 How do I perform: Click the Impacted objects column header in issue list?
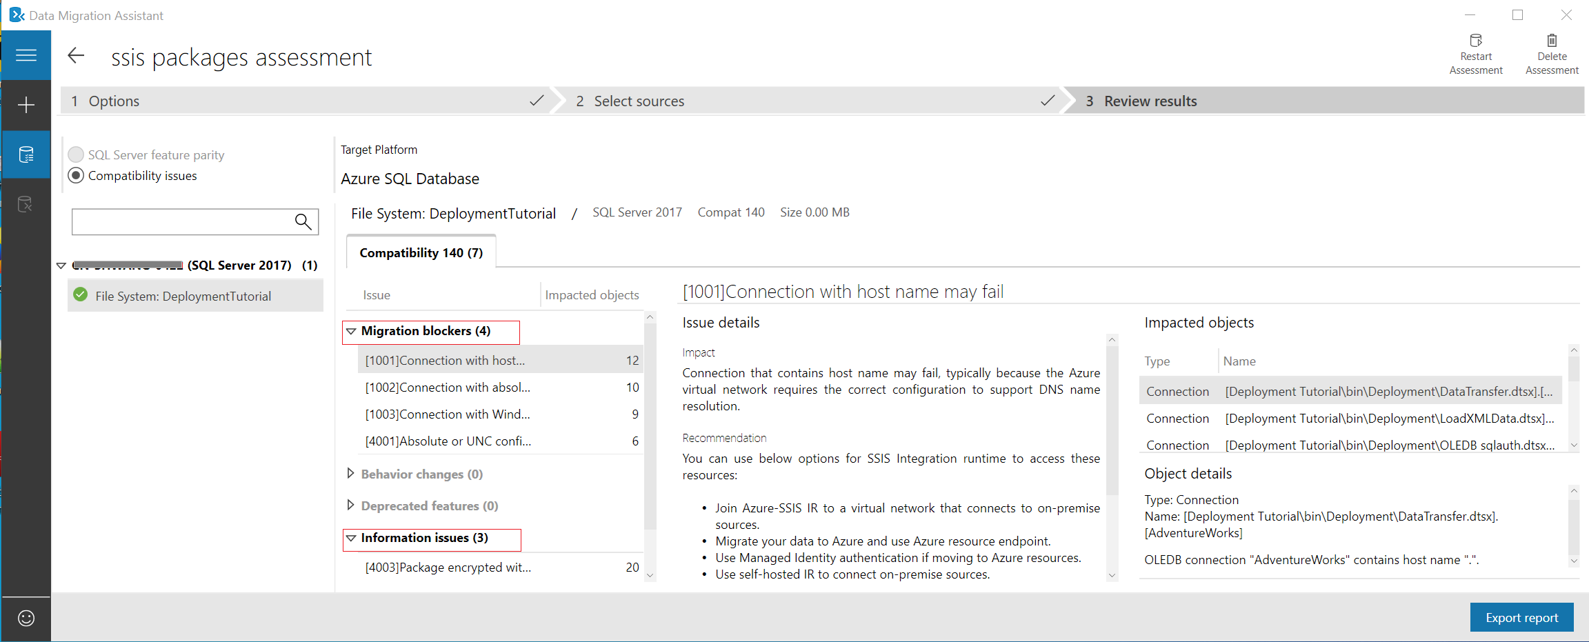592,294
